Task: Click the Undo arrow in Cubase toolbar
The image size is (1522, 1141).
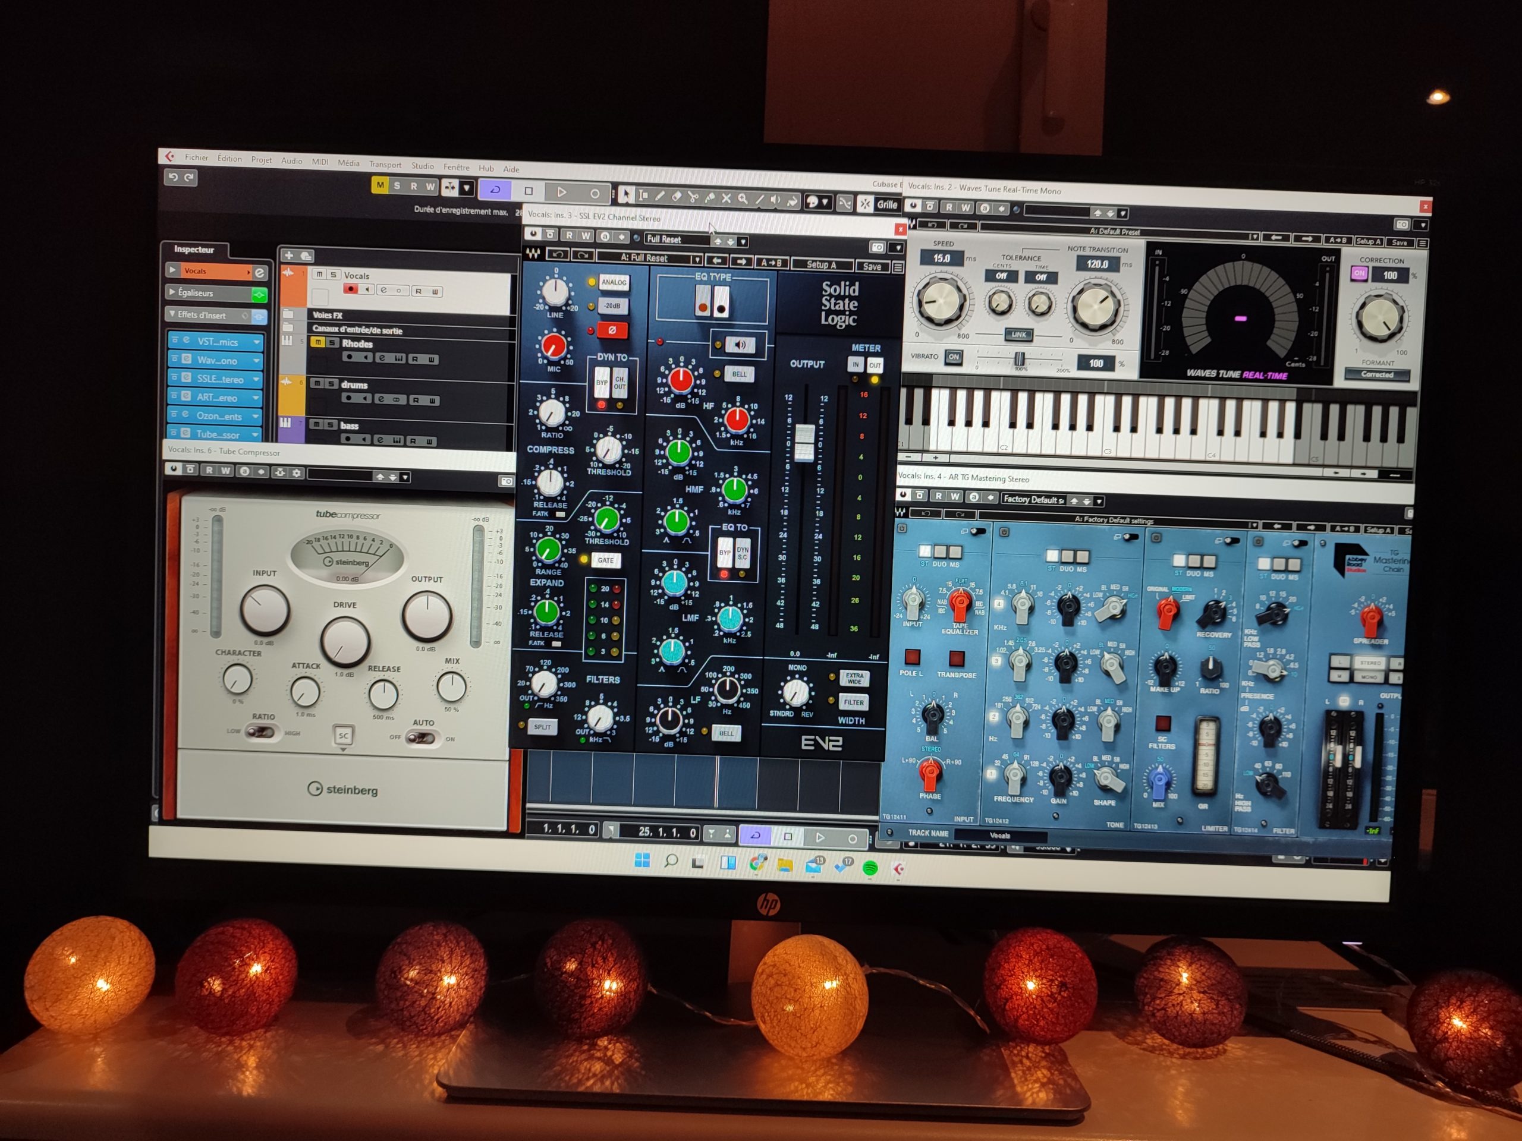Action: pos(174,178)
